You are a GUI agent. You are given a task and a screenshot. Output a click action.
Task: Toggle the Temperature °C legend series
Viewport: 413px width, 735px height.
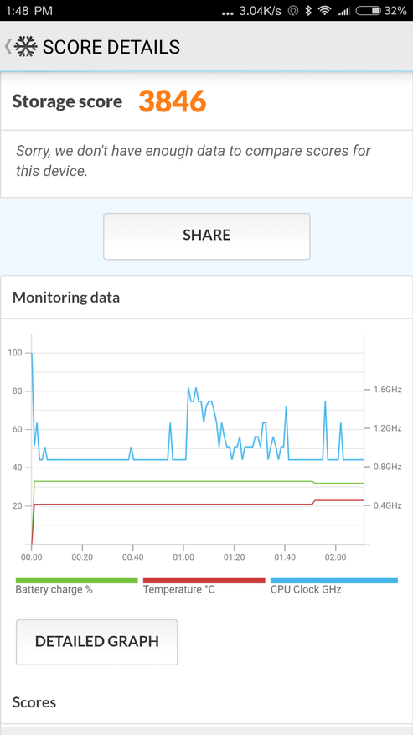(x=179, y=590)
